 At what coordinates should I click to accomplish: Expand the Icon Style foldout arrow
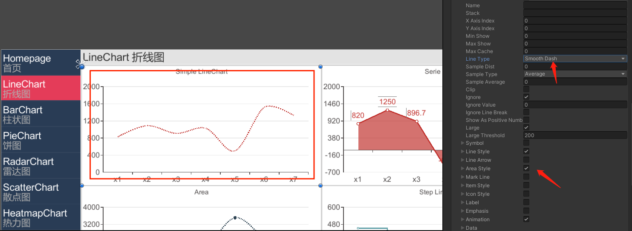(x=463, y=194)
